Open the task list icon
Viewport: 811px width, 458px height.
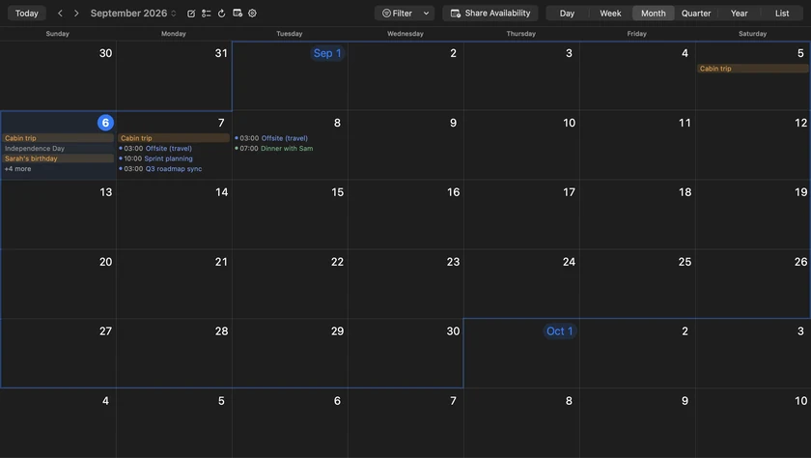point(207,14)
